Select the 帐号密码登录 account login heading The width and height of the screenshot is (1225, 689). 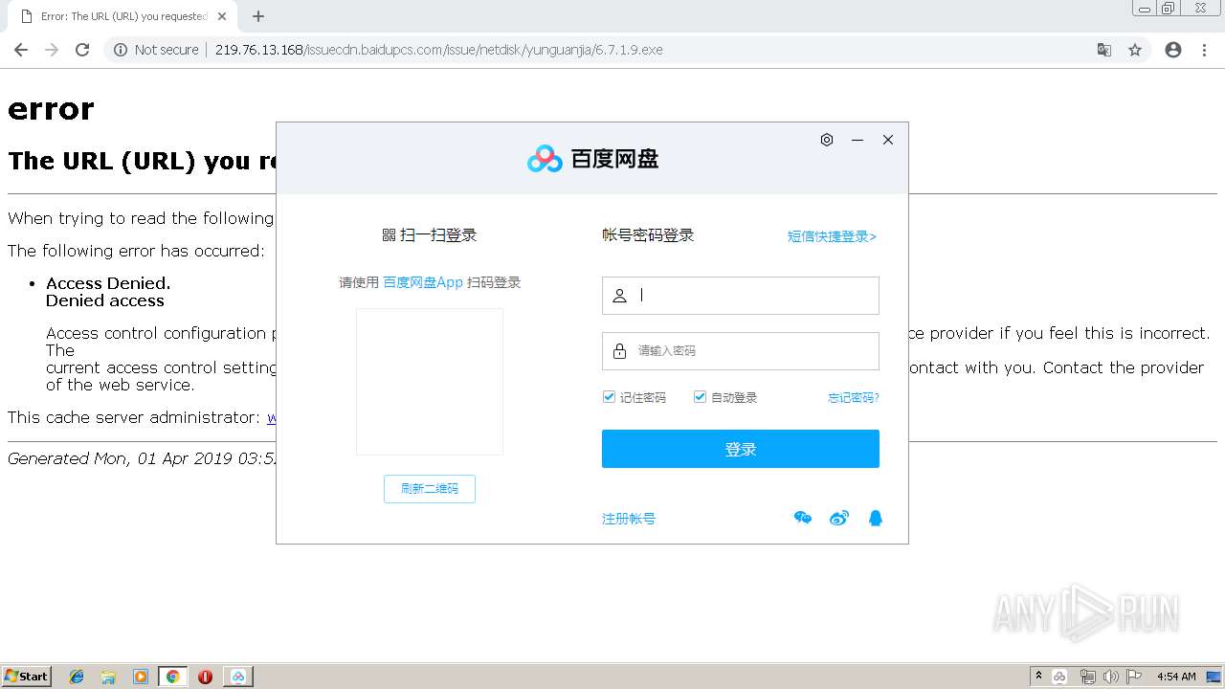click(x=648, y=235)
